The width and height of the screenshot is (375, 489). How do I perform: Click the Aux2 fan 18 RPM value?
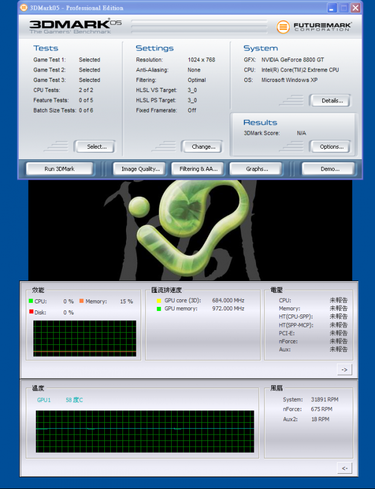click(320, 419)
